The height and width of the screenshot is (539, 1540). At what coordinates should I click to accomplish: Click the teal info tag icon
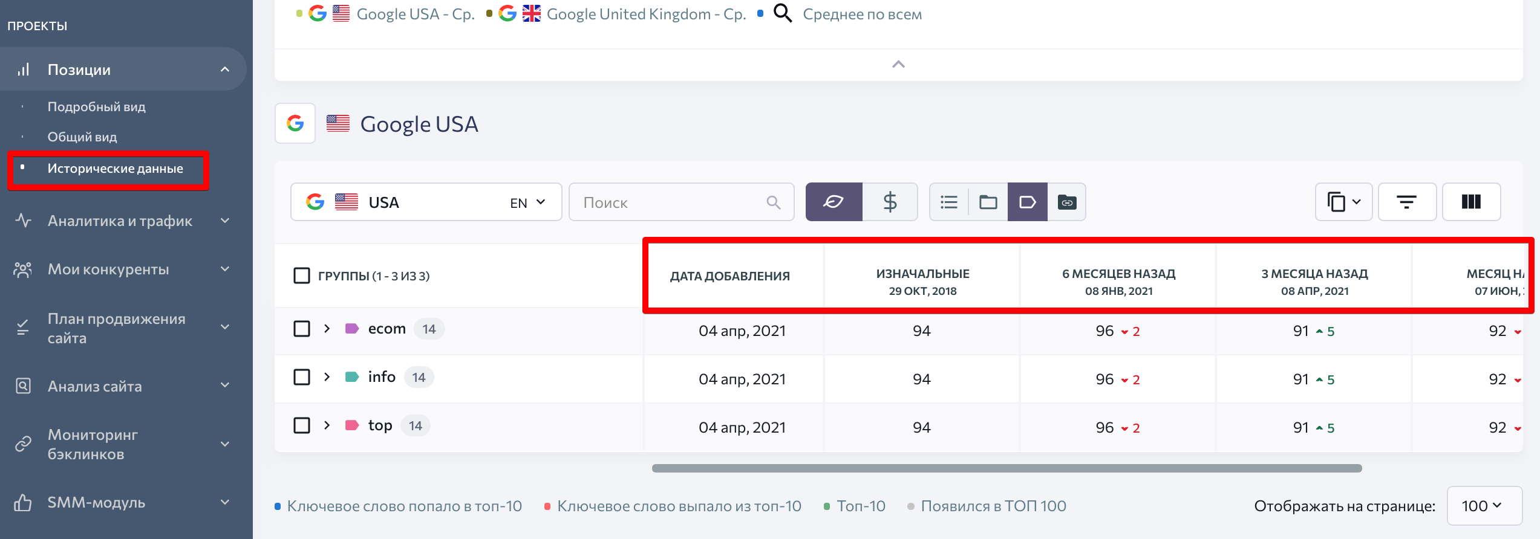352,377
